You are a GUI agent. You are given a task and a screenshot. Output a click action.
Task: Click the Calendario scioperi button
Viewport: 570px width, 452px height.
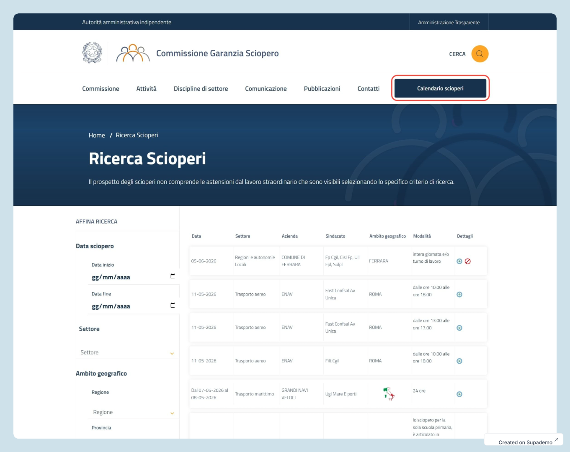click(x=440, y=88)
